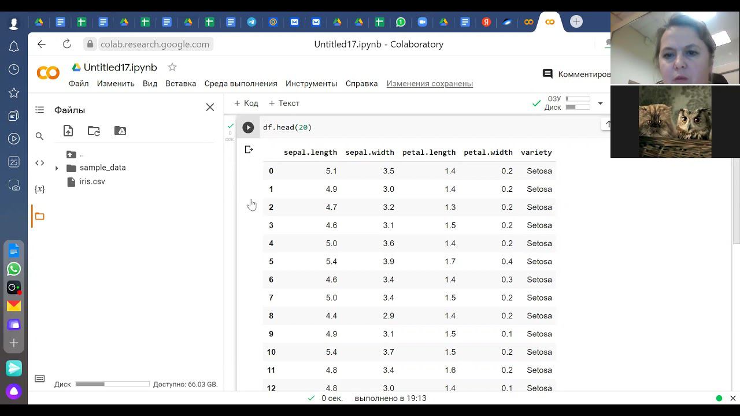Viewport: 740px width, 416px height.
Task: Close the Файлы side panel
Action: (x=210, y=107)
